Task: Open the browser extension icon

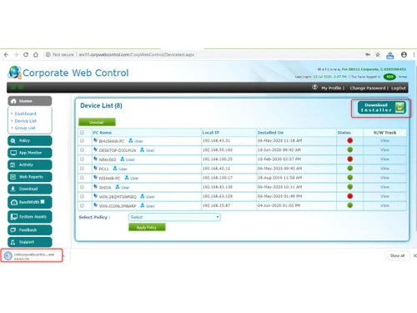Action: click(390, 55)
